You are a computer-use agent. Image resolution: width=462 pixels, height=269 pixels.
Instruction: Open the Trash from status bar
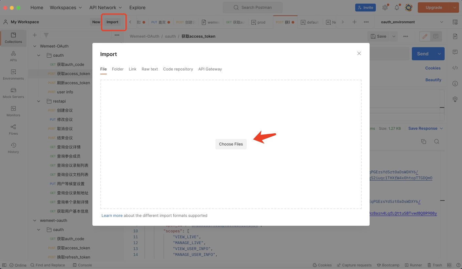coord(434,265)
